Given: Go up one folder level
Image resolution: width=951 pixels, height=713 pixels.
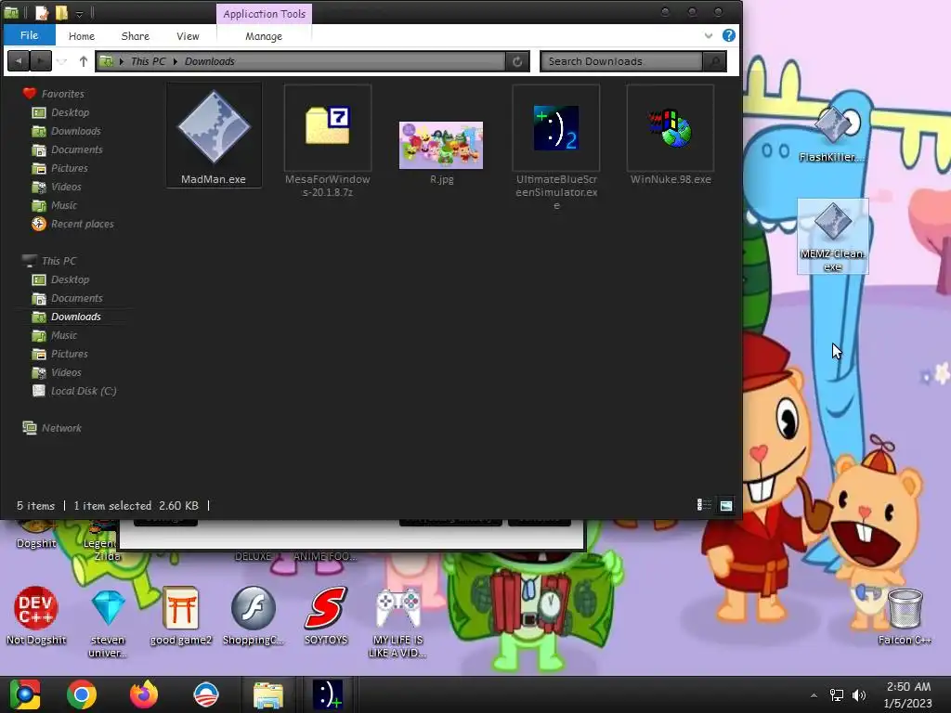Looking at the screenshot, I should click(x=83, y=60).
